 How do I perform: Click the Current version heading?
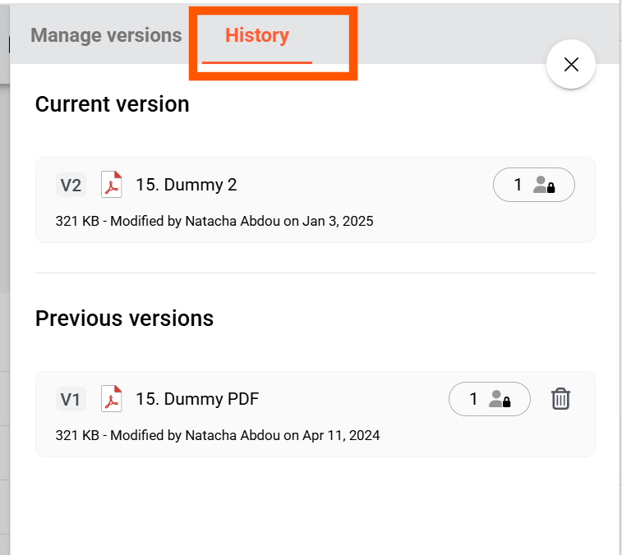click(x=112, y=104)
